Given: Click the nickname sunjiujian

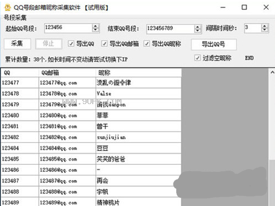Looking at the screenshot, I should (139, 137).
